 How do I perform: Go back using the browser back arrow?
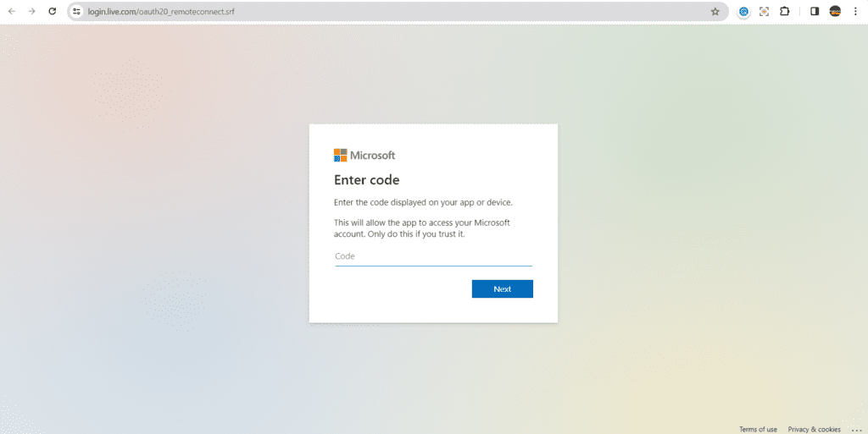click(x=12, y=12)
